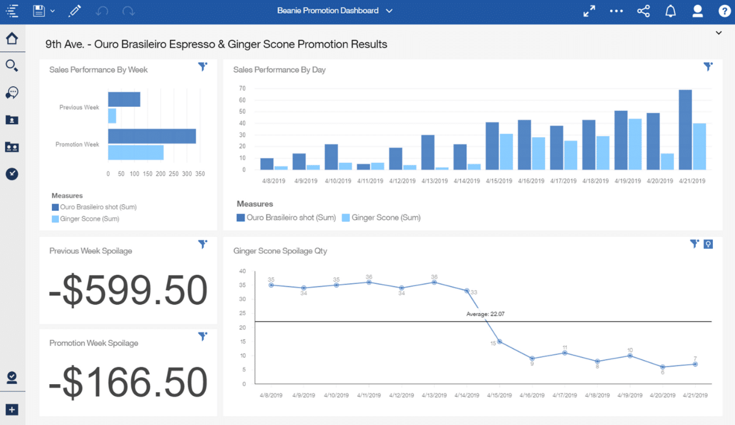Switch to full screen view
Viewport: 735px width, 425px height.
point(589,11)
